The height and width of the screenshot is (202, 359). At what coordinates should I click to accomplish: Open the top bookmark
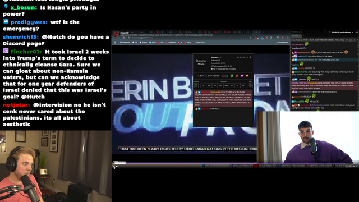click(x=135, y=43)
